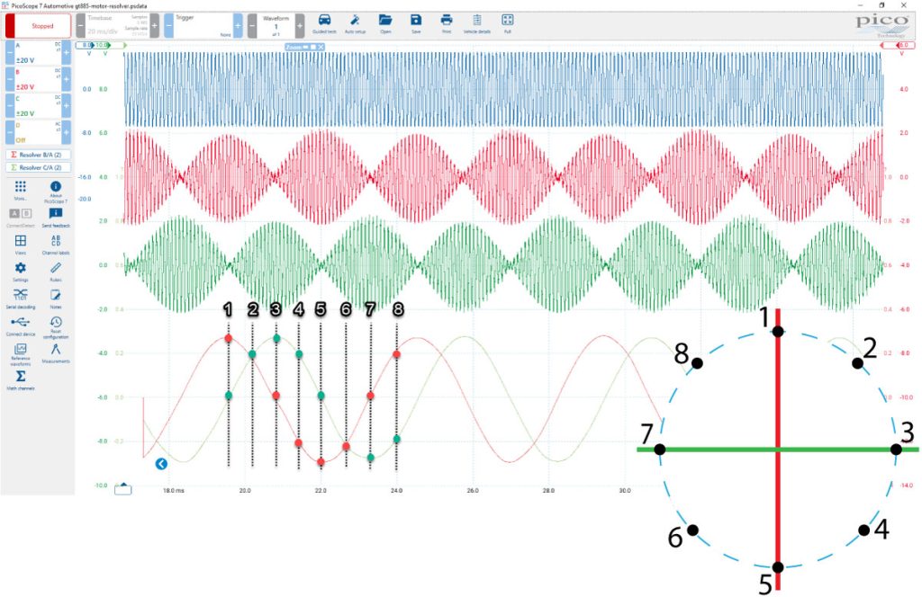Image resolution: width=922 pixels, height=597 pixels.
Task: Open the More... tools grid
Action: pyautogui.click(x=21, y=191)
